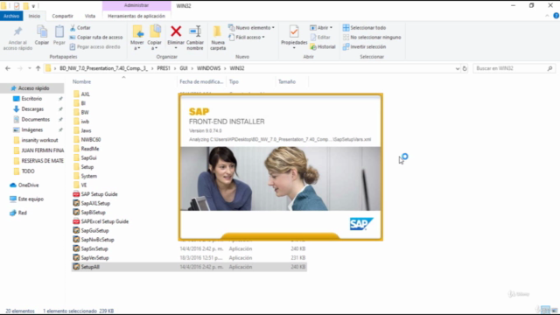Click Copiar ruta de acceso

(96, 37)
